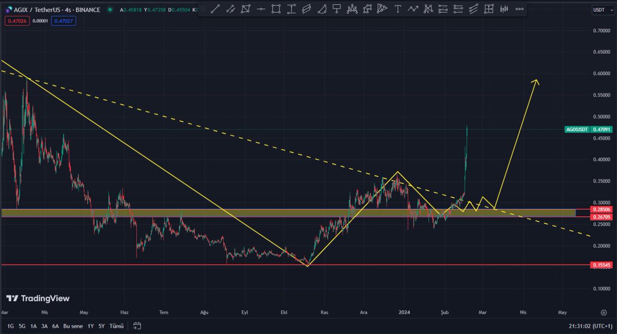Click the 0.60000 price axis label
The height and width of the screenshot is (334, 617).
[602, 73]
